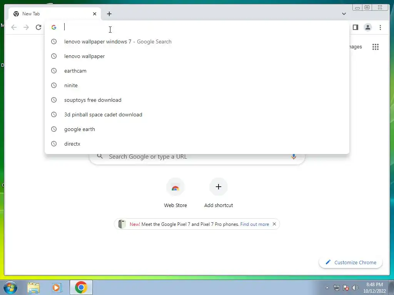The image size is (394, 295).
Task: Start voice search with microphone icon
Action: point(294,157)
